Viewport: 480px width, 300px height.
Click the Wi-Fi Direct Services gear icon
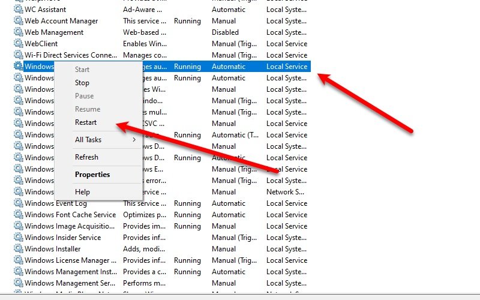pos(19,55)
